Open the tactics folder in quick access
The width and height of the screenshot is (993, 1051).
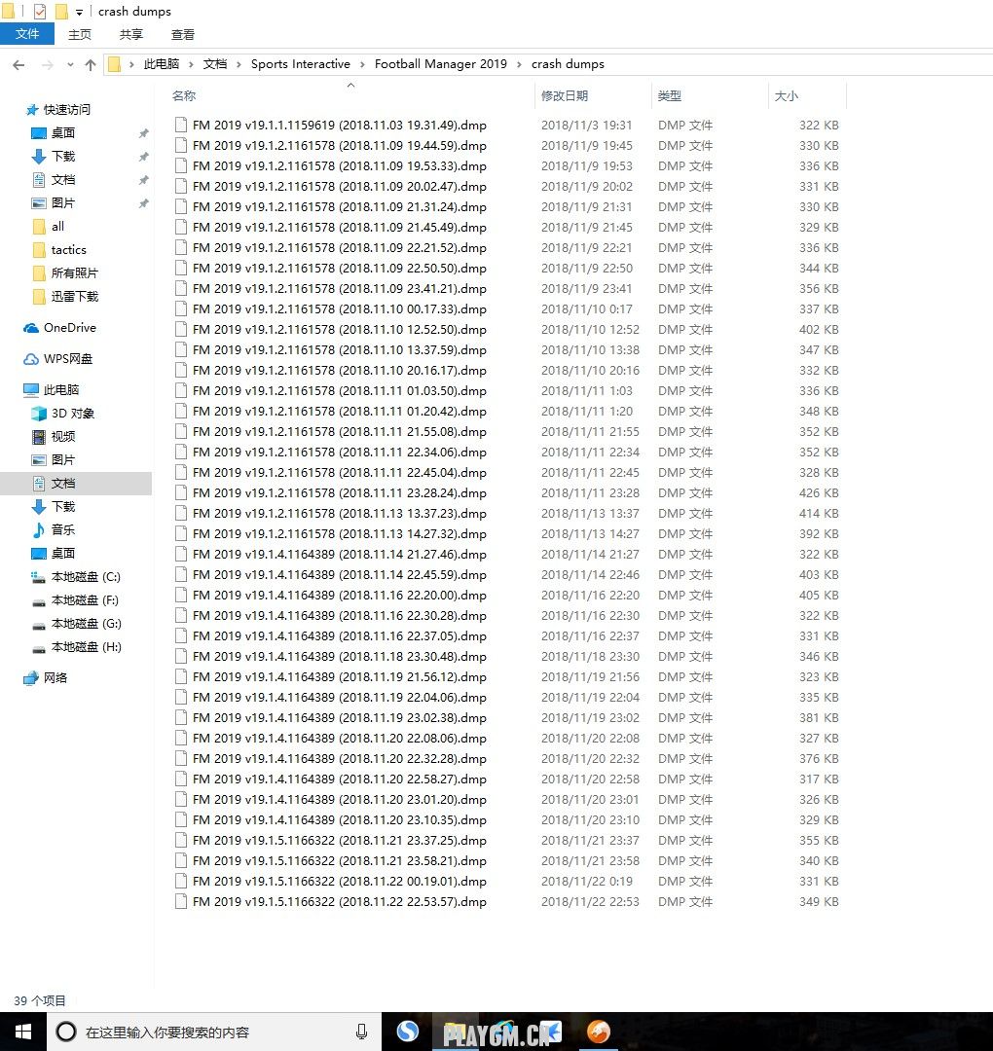pyautogui.click(x=68, y=250)
